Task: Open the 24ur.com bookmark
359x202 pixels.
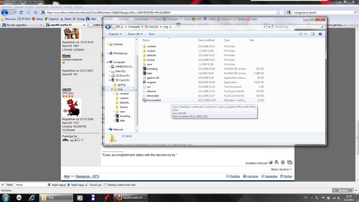Action: point(8,19)
